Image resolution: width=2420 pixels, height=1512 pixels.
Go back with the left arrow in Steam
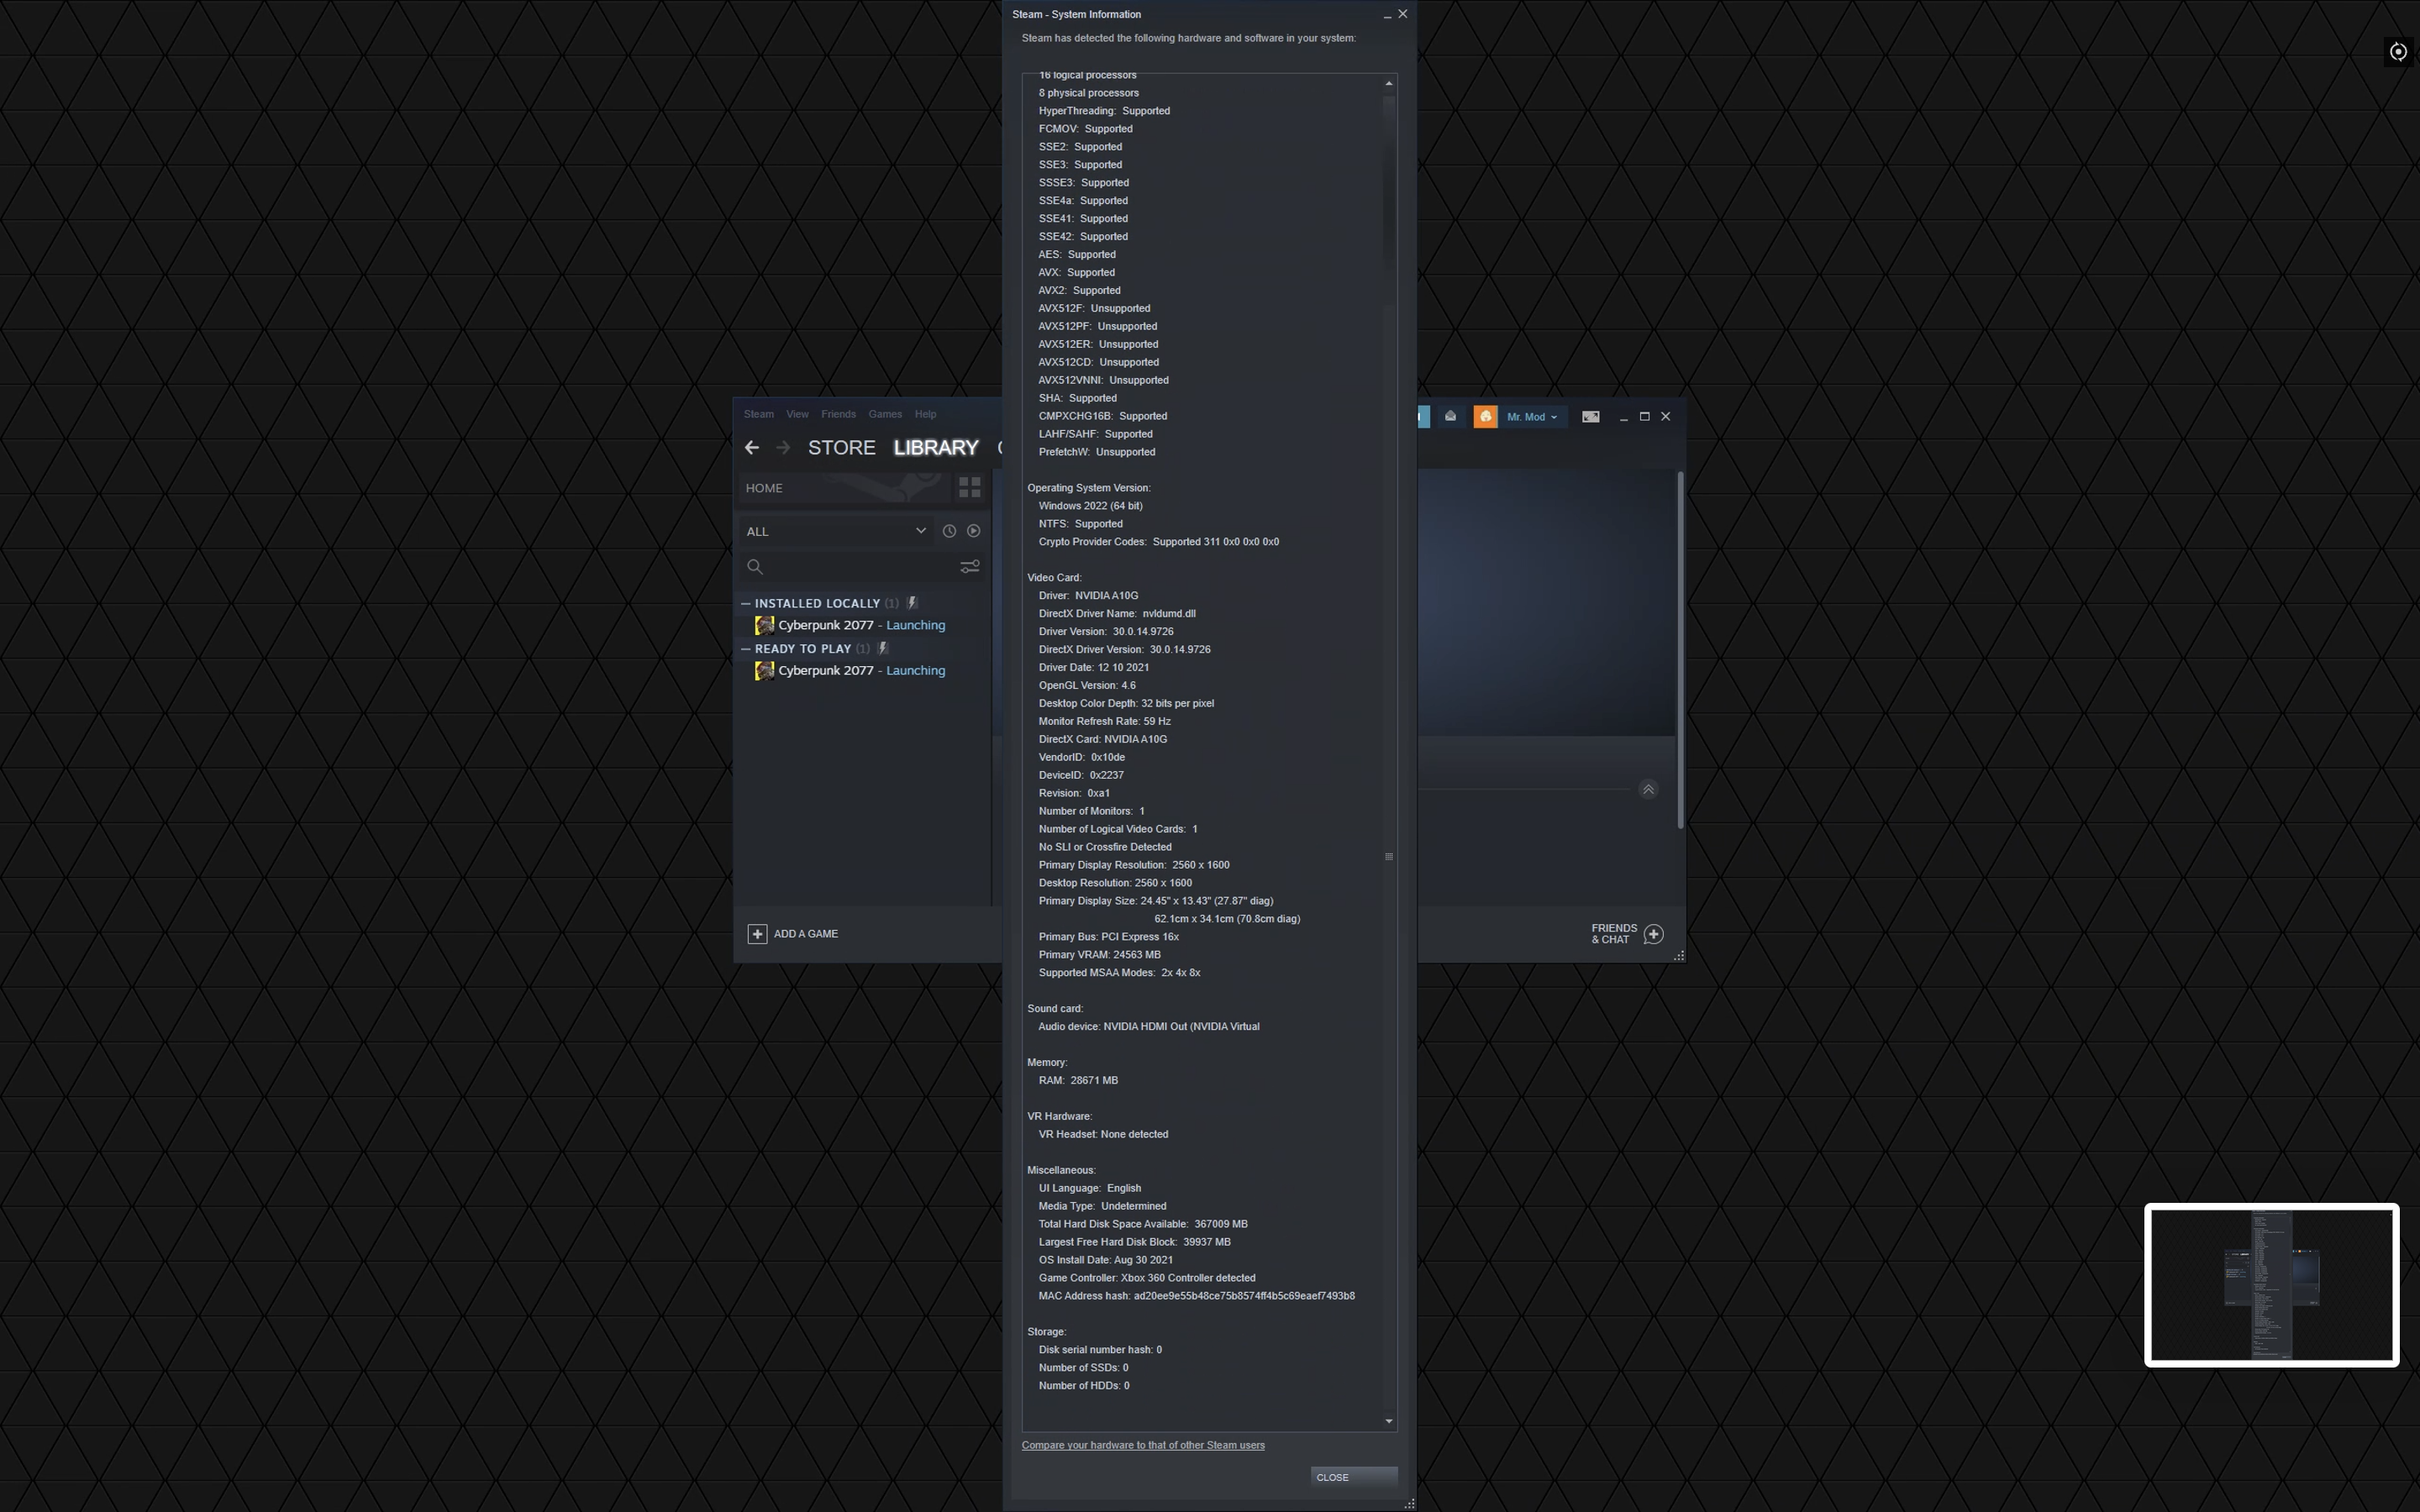[752, 448]
